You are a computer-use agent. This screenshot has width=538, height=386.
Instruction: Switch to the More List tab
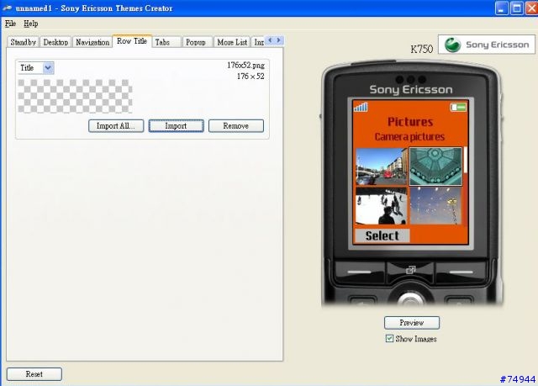pos(232,42)
